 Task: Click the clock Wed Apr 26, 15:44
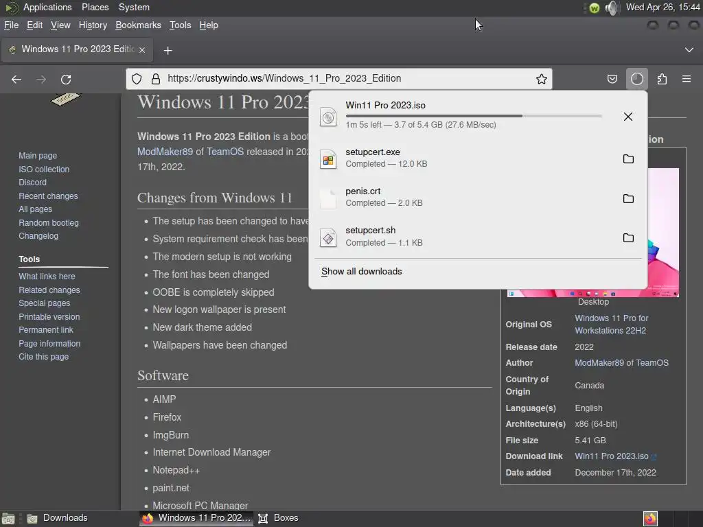coord(662,8)
